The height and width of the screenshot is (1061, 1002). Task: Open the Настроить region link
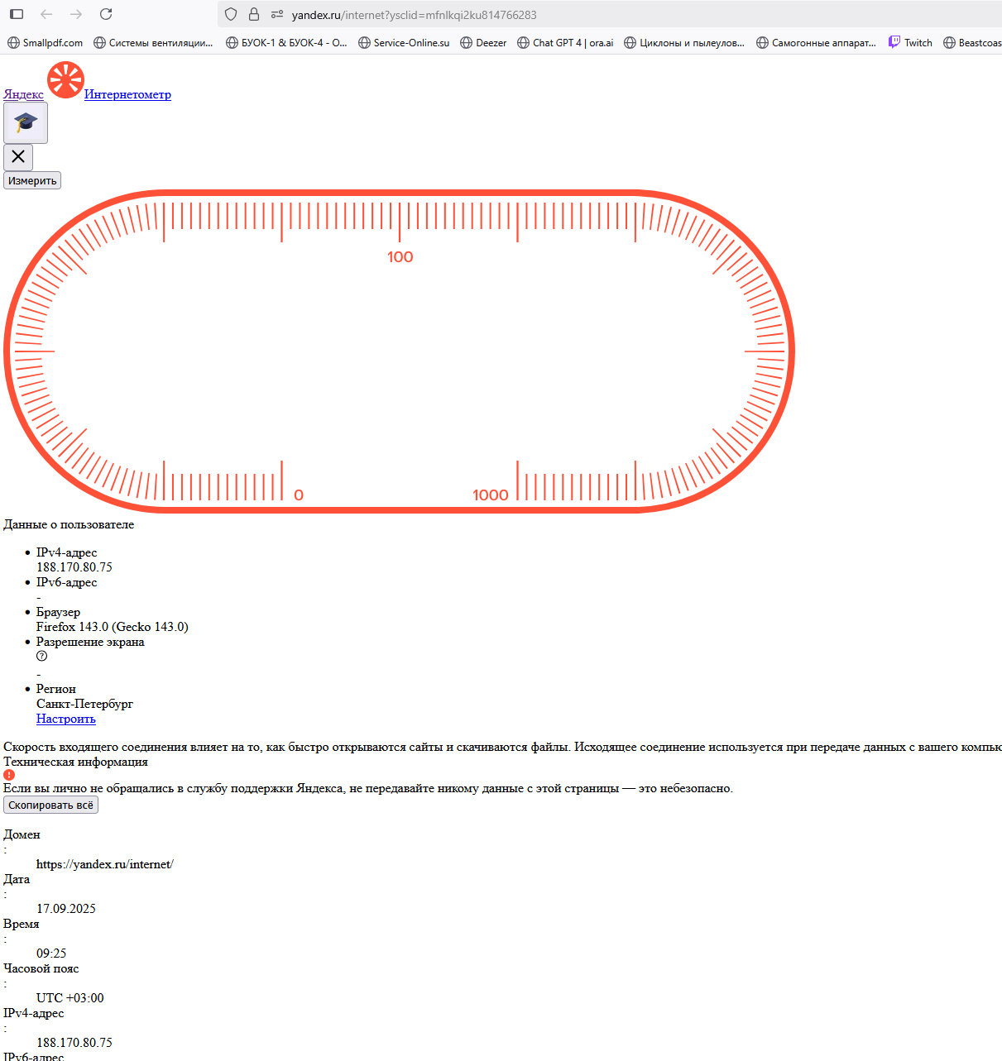pos(66,719)
